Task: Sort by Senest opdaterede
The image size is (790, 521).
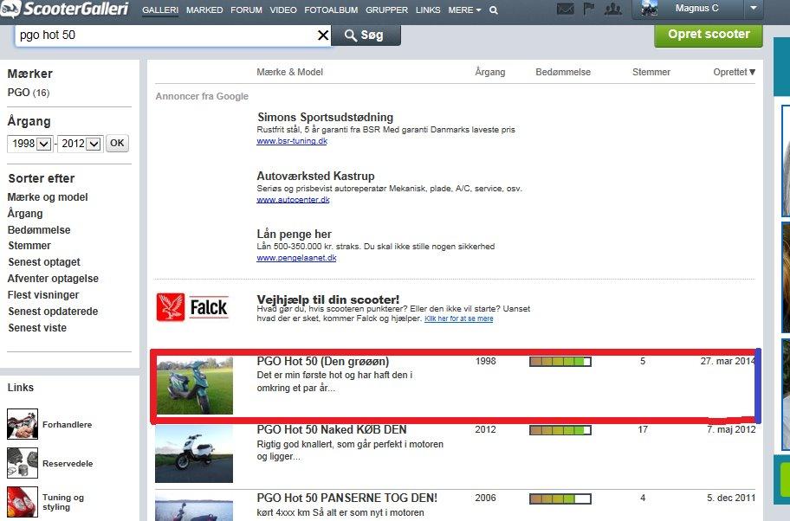Action: [53, 312]
